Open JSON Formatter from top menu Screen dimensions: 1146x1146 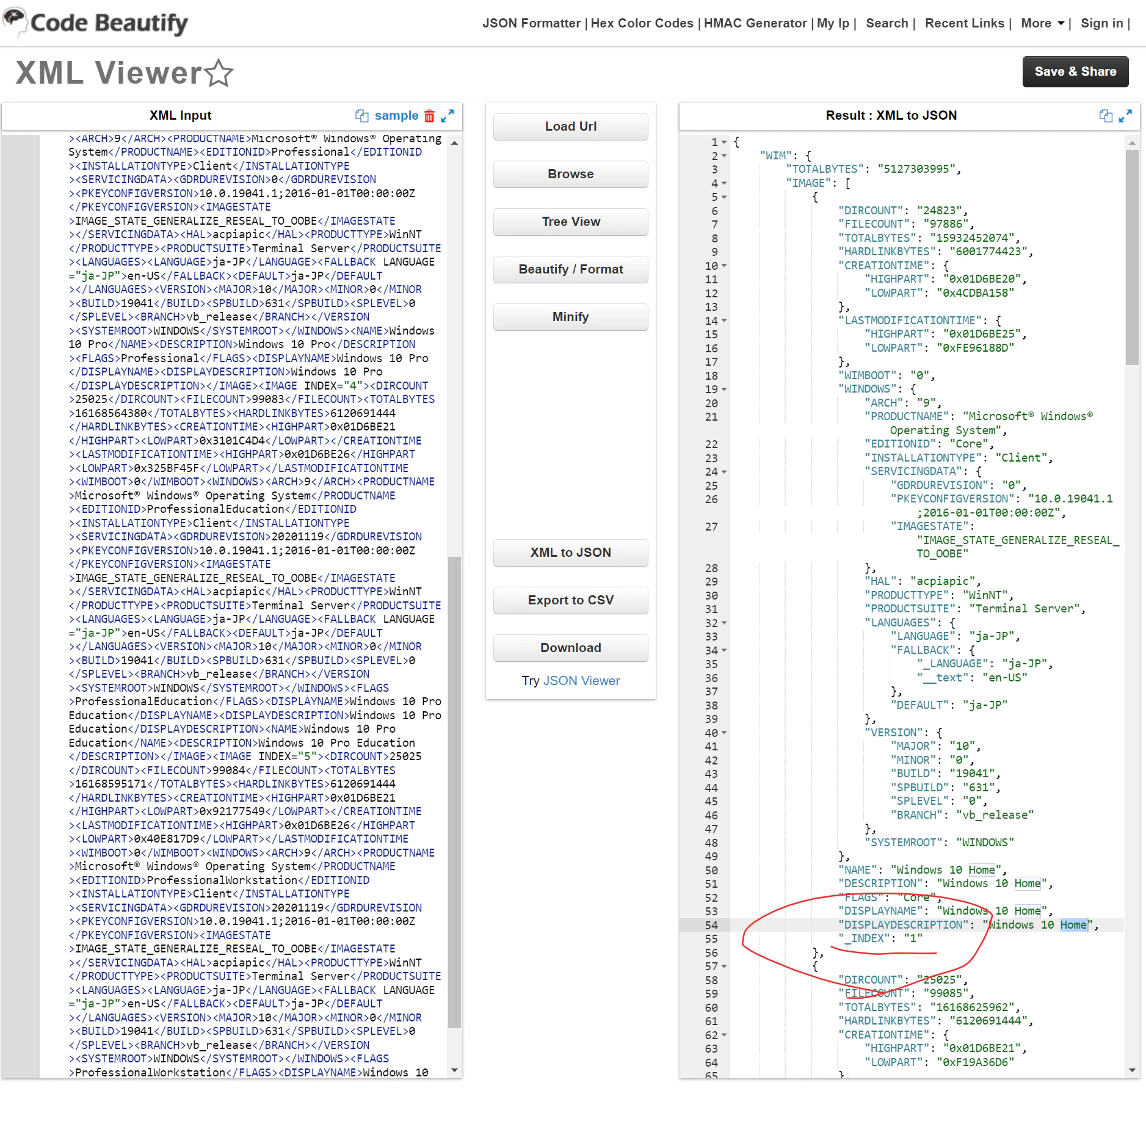531,23
